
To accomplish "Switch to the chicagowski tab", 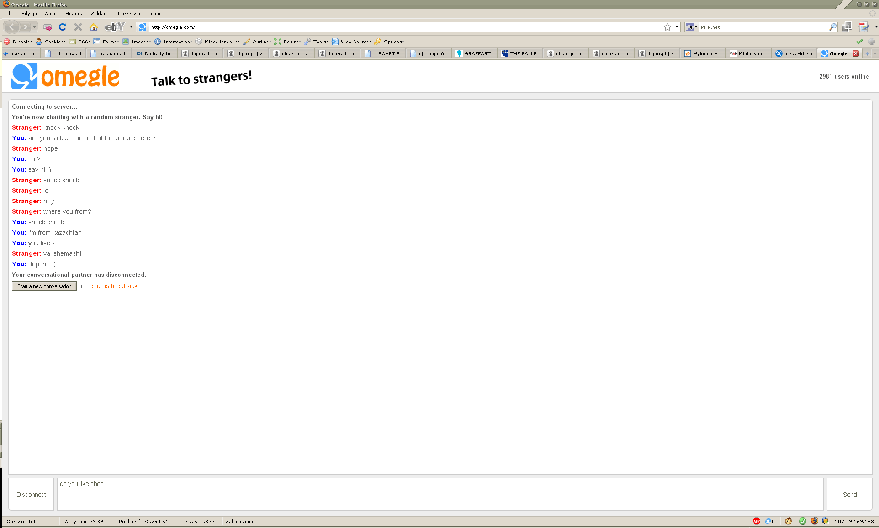I will point(64,53).
